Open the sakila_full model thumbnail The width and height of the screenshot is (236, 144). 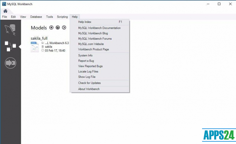point(35,47)
